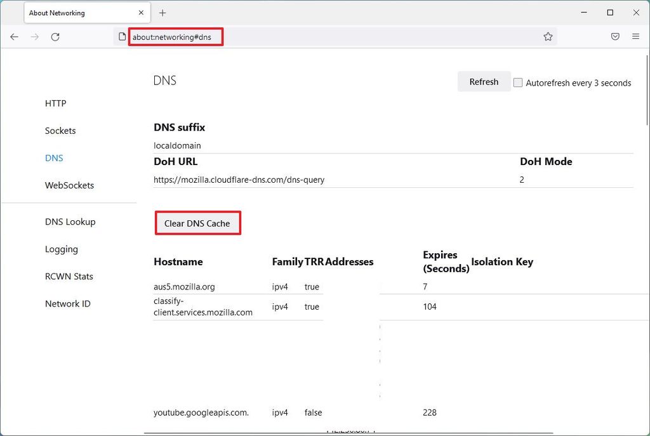Open the Sockets section
Image resolution: width=650 pixels, height=436 pixels.
coord(60,131)
